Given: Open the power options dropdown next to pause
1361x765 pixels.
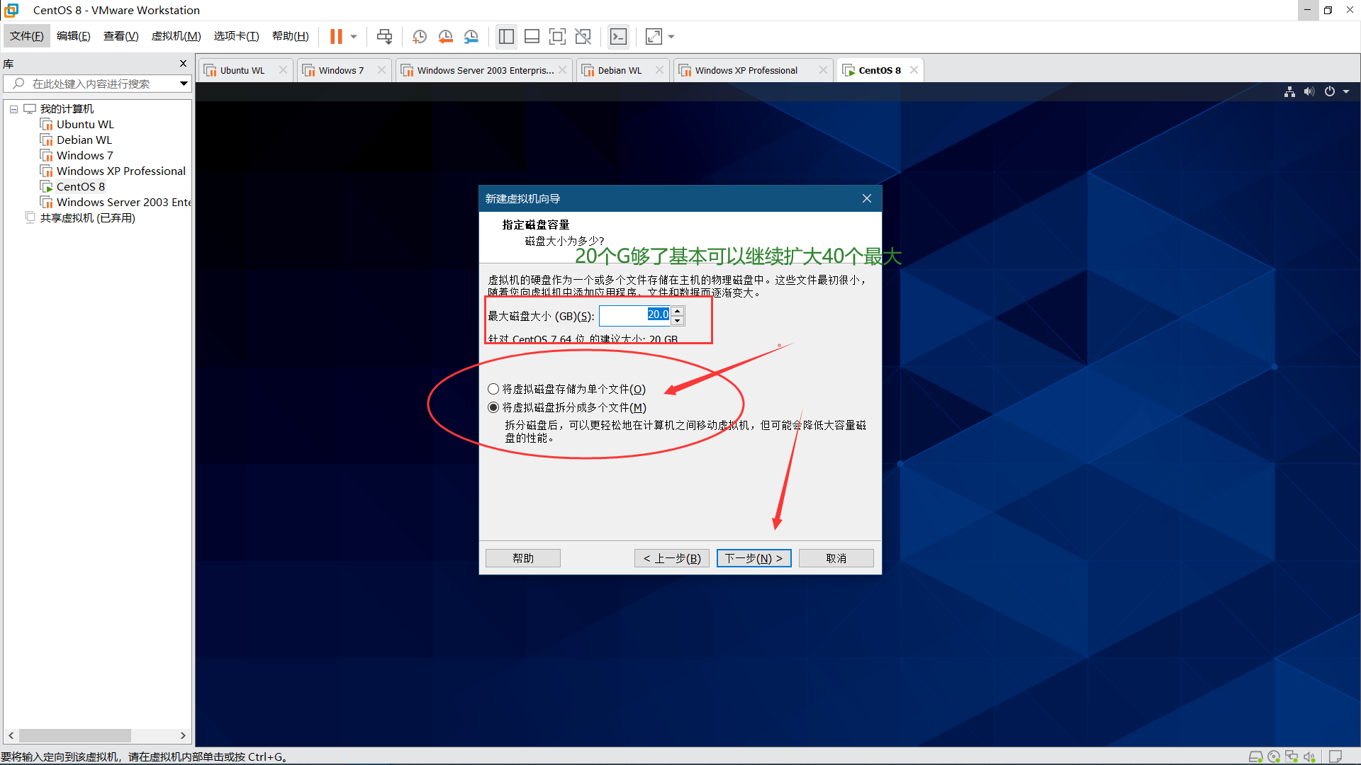Looking at the screenshot, I should point(354,36).
